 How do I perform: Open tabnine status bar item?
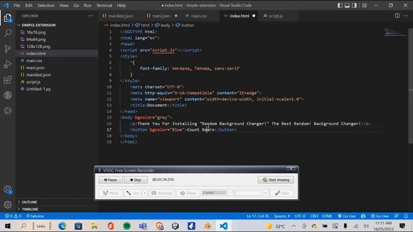point(35,216)
